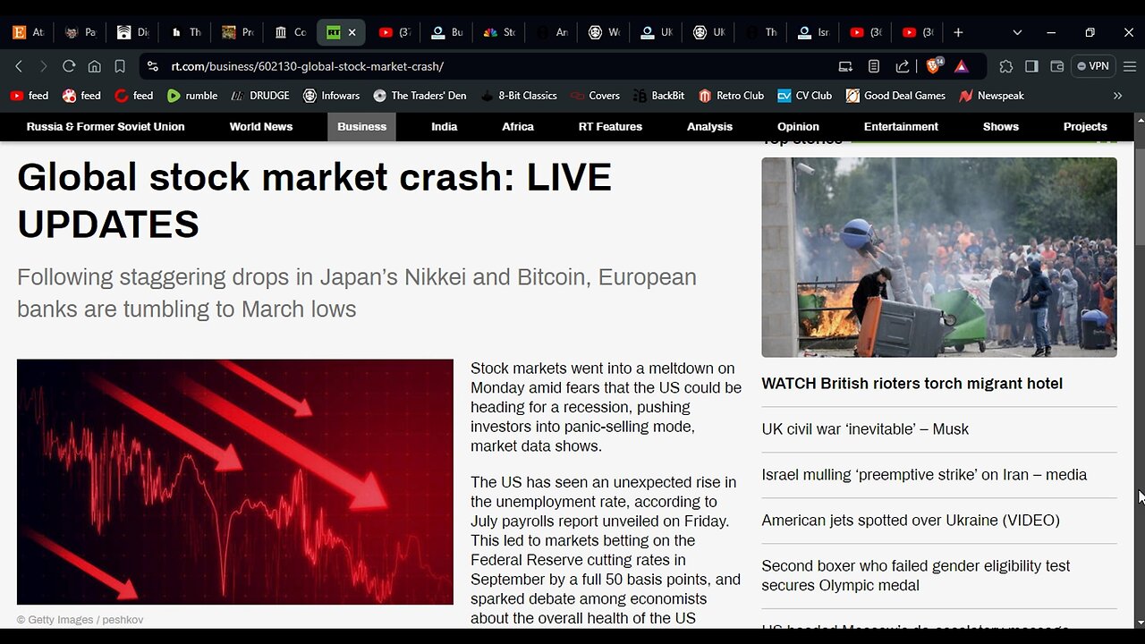Open the DRUDGE bookmark

260,96
